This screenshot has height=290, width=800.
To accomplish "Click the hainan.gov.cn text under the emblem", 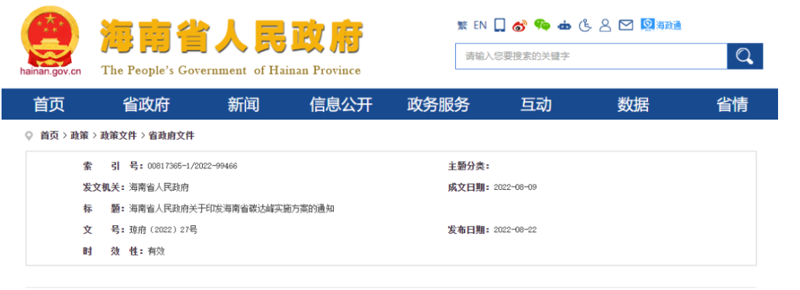I will [x=50, y=72].
